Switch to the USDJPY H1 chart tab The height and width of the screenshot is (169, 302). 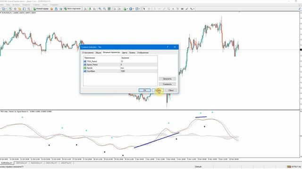pyautogui.click(x=66, y=163)
